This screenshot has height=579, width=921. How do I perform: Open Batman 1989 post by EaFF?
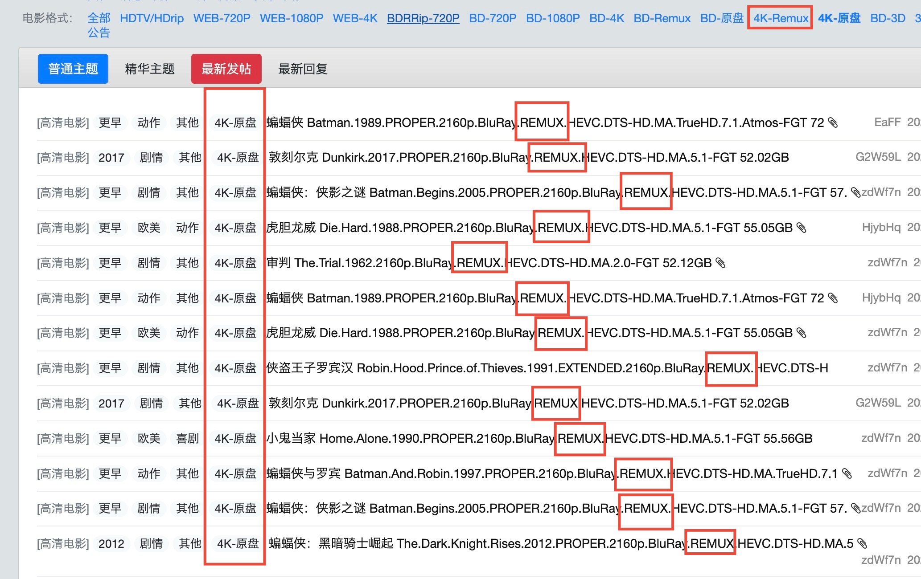tap(545, 122)
